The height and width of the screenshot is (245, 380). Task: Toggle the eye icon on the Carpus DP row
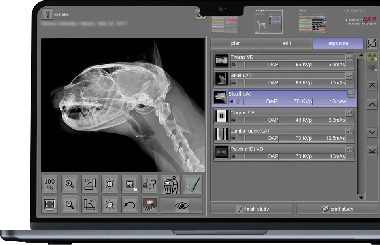click(x=233, y=120)
